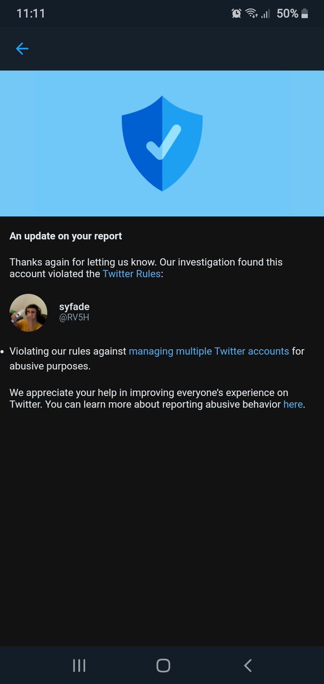The height and width of the screenshot is (684, 324).
Task: Tap the cellular signal bars icon
Action: (266, 14)
